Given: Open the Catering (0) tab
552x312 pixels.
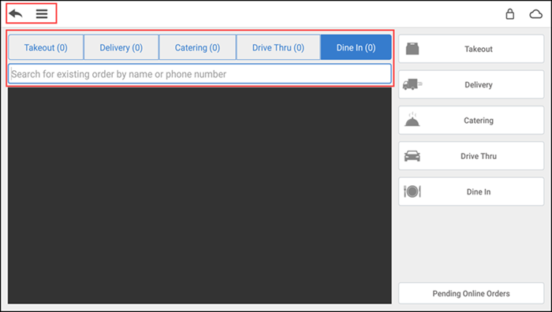Looking at the screenshot, I should tap(197, 47).
